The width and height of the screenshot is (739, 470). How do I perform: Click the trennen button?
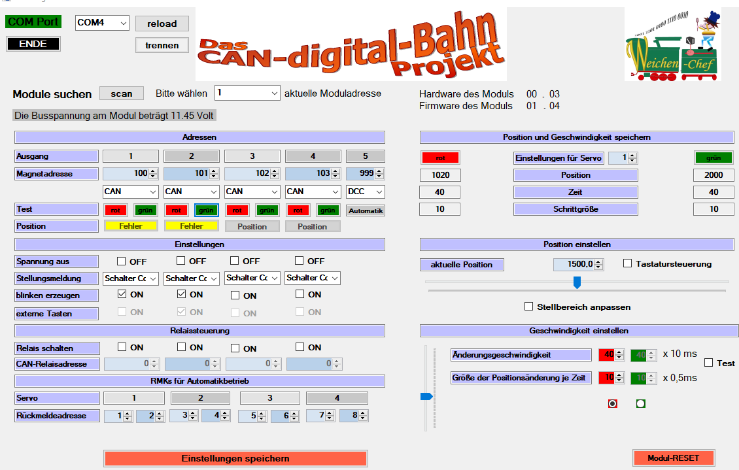[162, 45]
